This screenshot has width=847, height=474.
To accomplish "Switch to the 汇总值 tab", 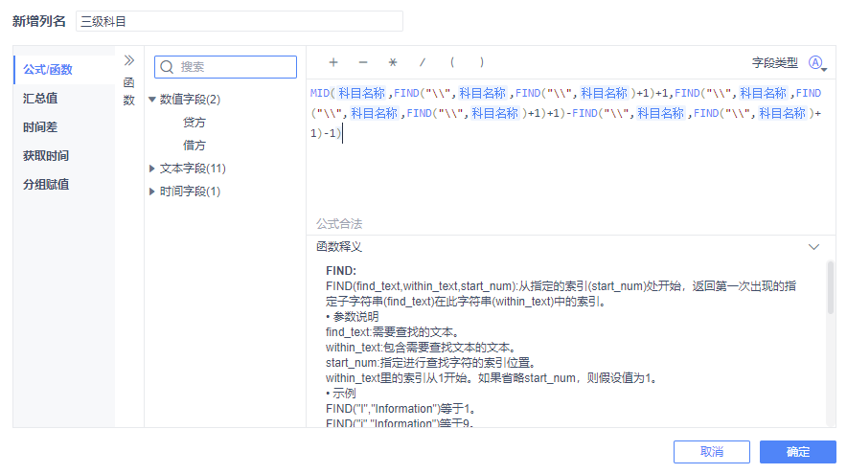I will click(40, 98).
